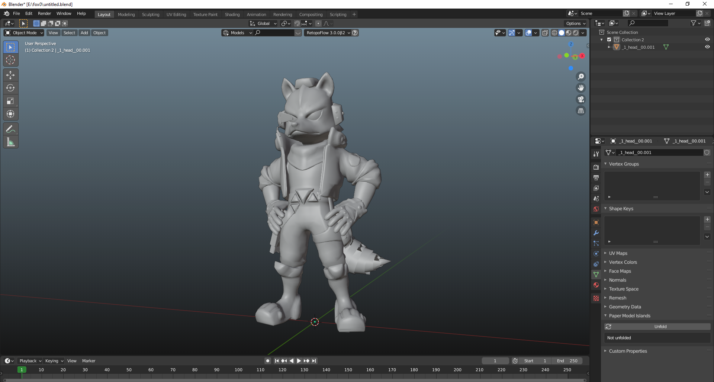714x382 pixels.
Task: Play animation forward button
Action: coord(299,361)
